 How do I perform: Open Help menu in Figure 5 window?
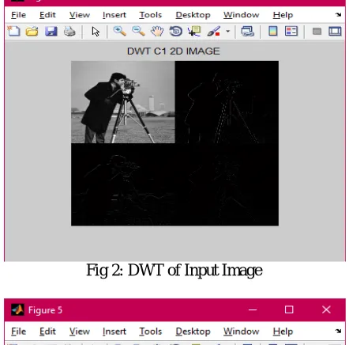[x=283, y=332]
